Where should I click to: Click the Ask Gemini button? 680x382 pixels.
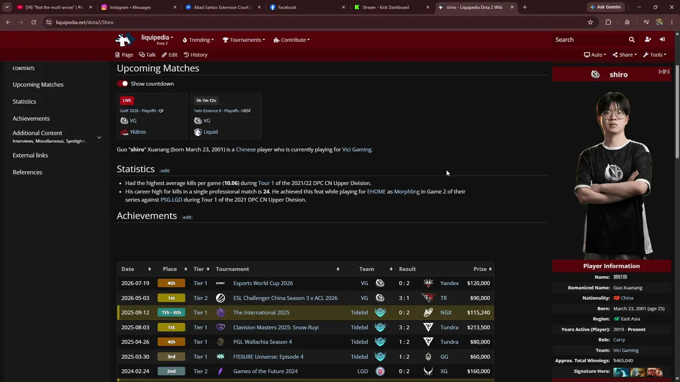coord(605,7)
